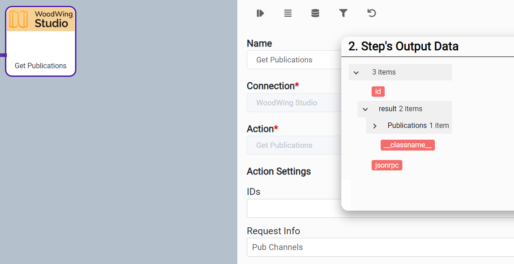Viewport: 514px width, 264px height.
Task: Open the Action field under Action label
Action: pos(294,145)
